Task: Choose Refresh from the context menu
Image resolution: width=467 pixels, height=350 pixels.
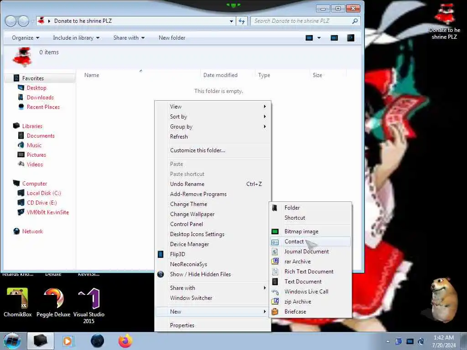Action: pyautogui.click(x=213, y=137)
